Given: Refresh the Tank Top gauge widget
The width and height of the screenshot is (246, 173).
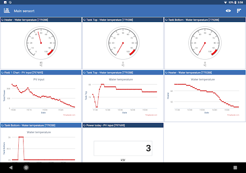Looking at the screenshot, I should (85, 20).
